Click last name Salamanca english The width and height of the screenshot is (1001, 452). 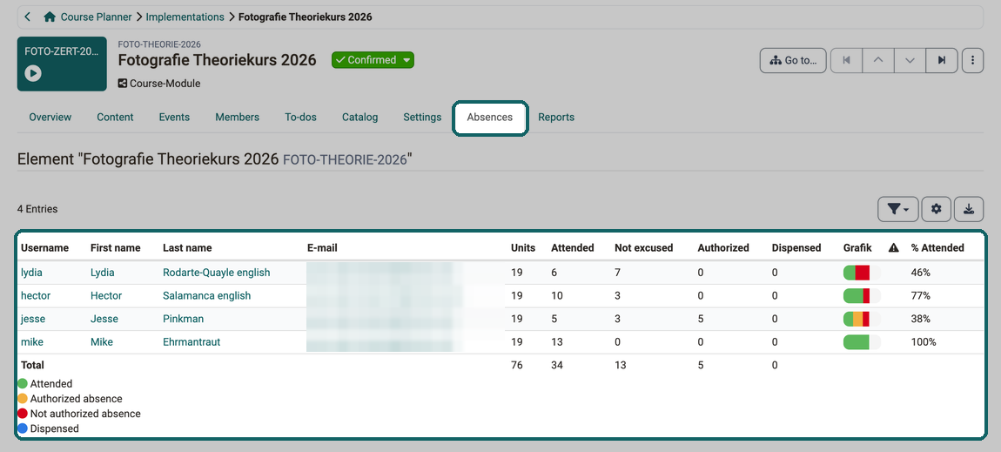point(207,295)
